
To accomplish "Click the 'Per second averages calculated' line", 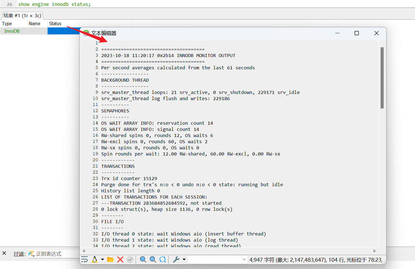I will click(x=178, y=68).
